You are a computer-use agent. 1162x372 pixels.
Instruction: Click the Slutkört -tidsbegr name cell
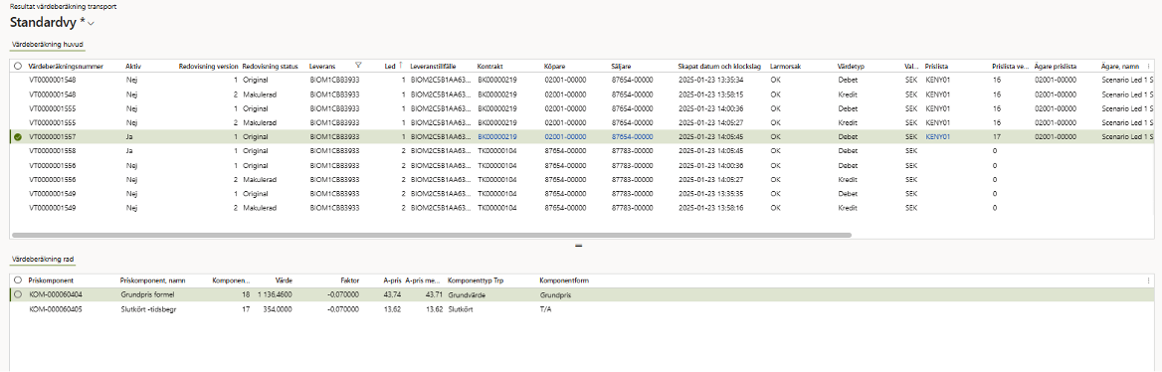pyautogui.click(x=148, y=309)
